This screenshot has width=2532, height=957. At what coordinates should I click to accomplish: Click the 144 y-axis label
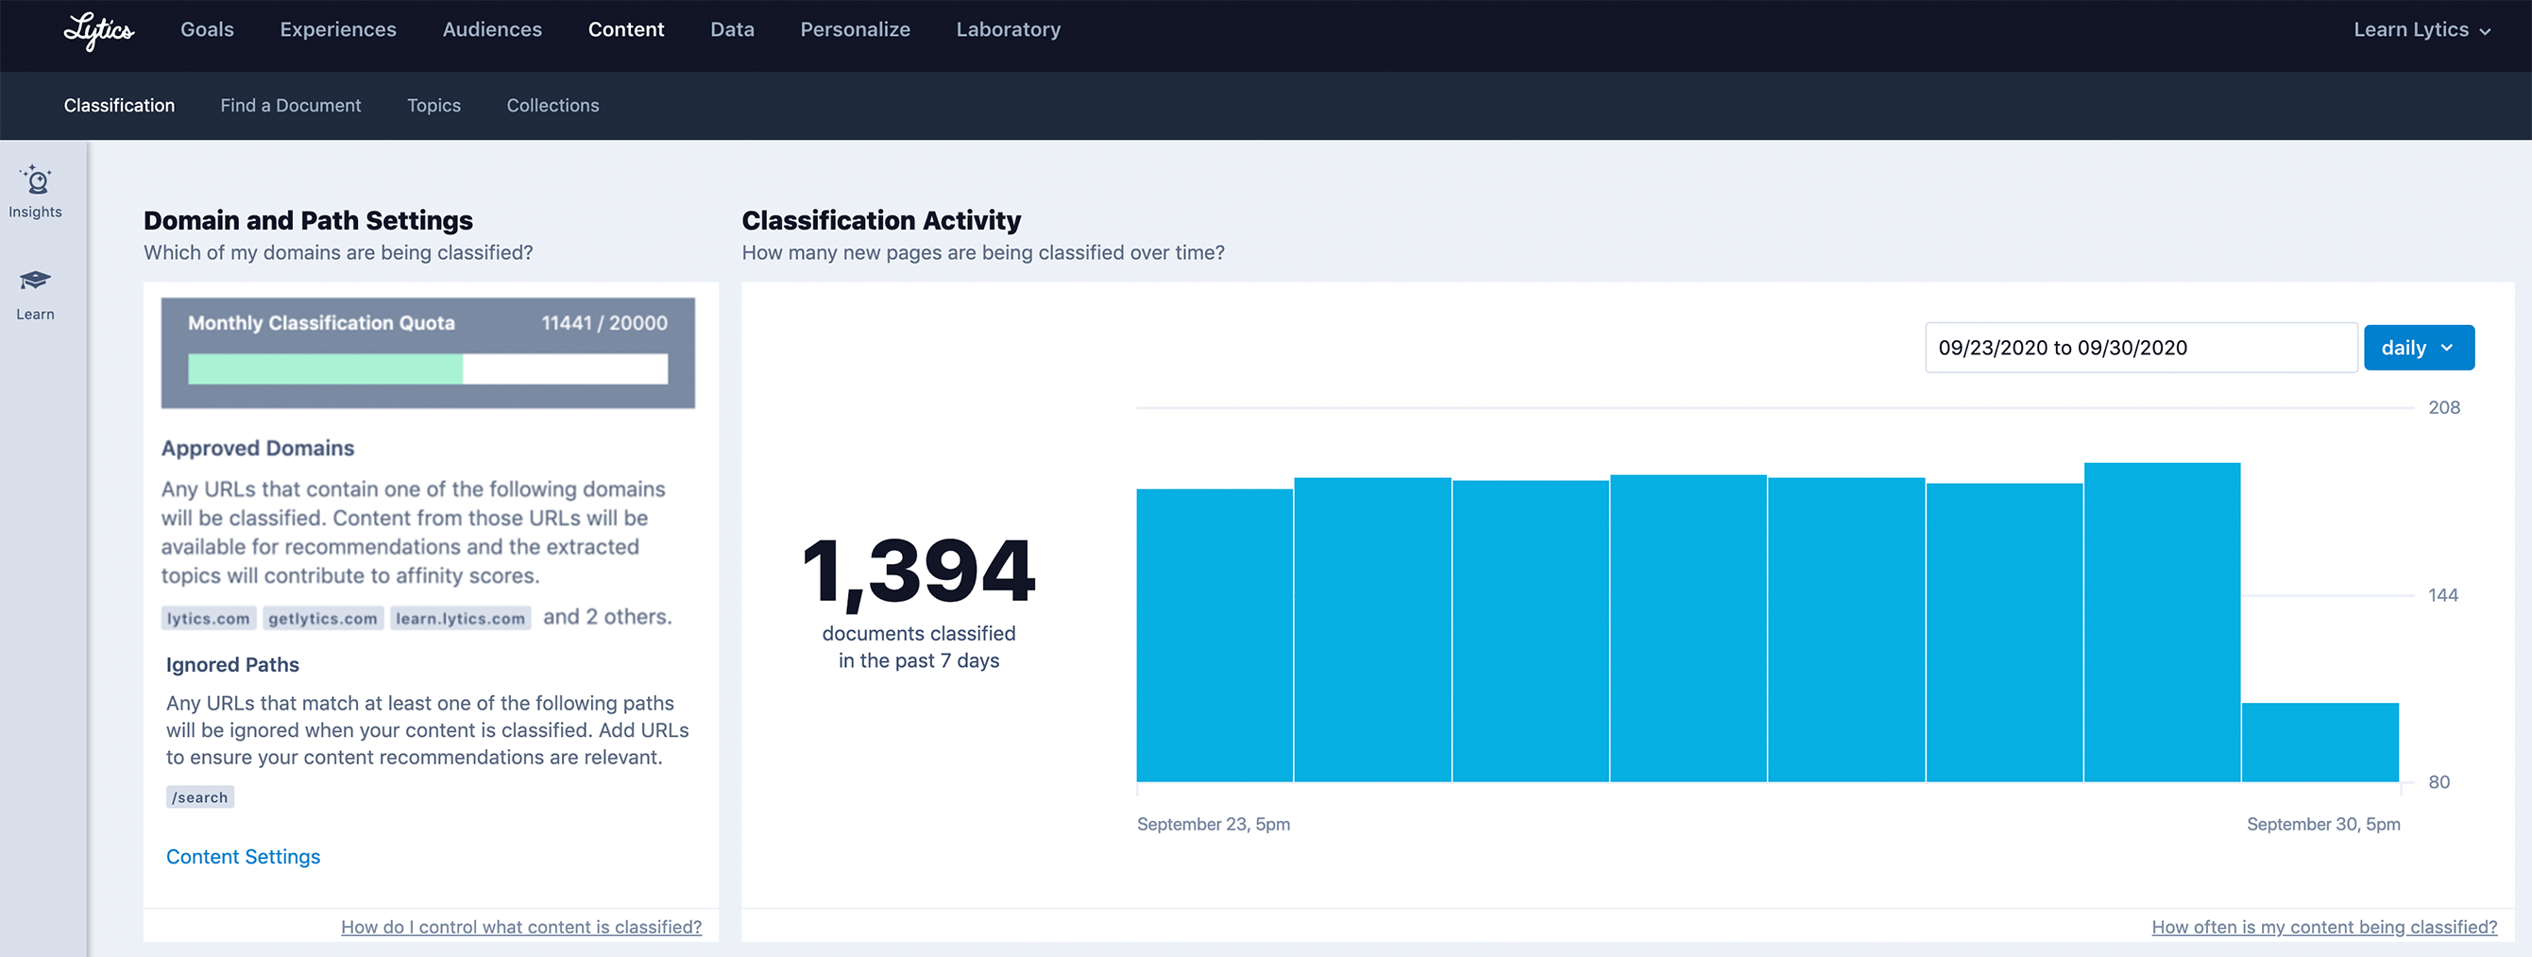(2442, 595)
